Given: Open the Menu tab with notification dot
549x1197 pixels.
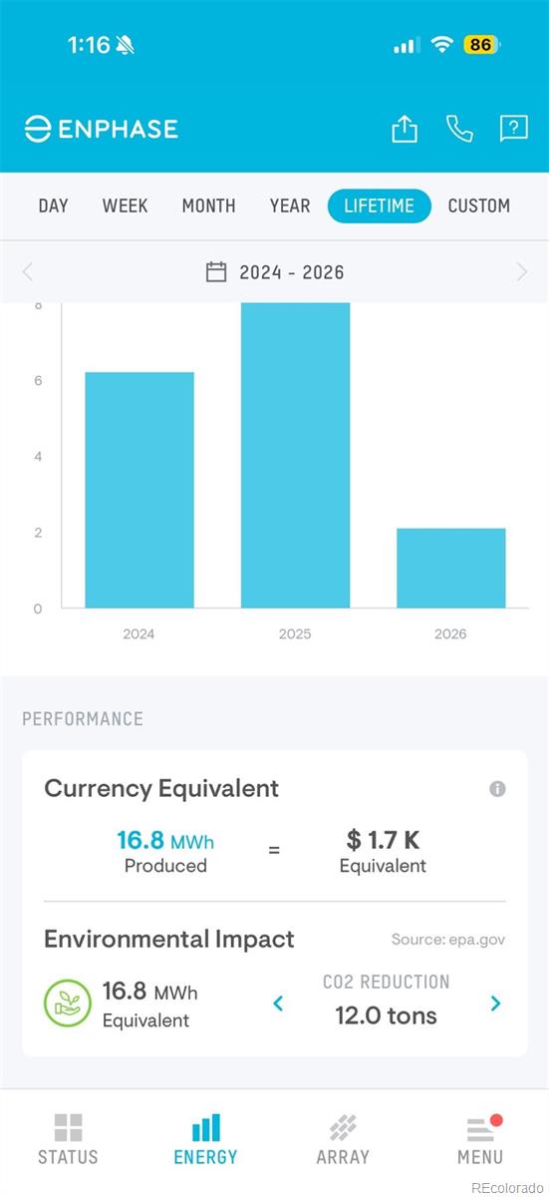Looking at the screenshot, I should pyautogui.click(x=480, y=1140).
